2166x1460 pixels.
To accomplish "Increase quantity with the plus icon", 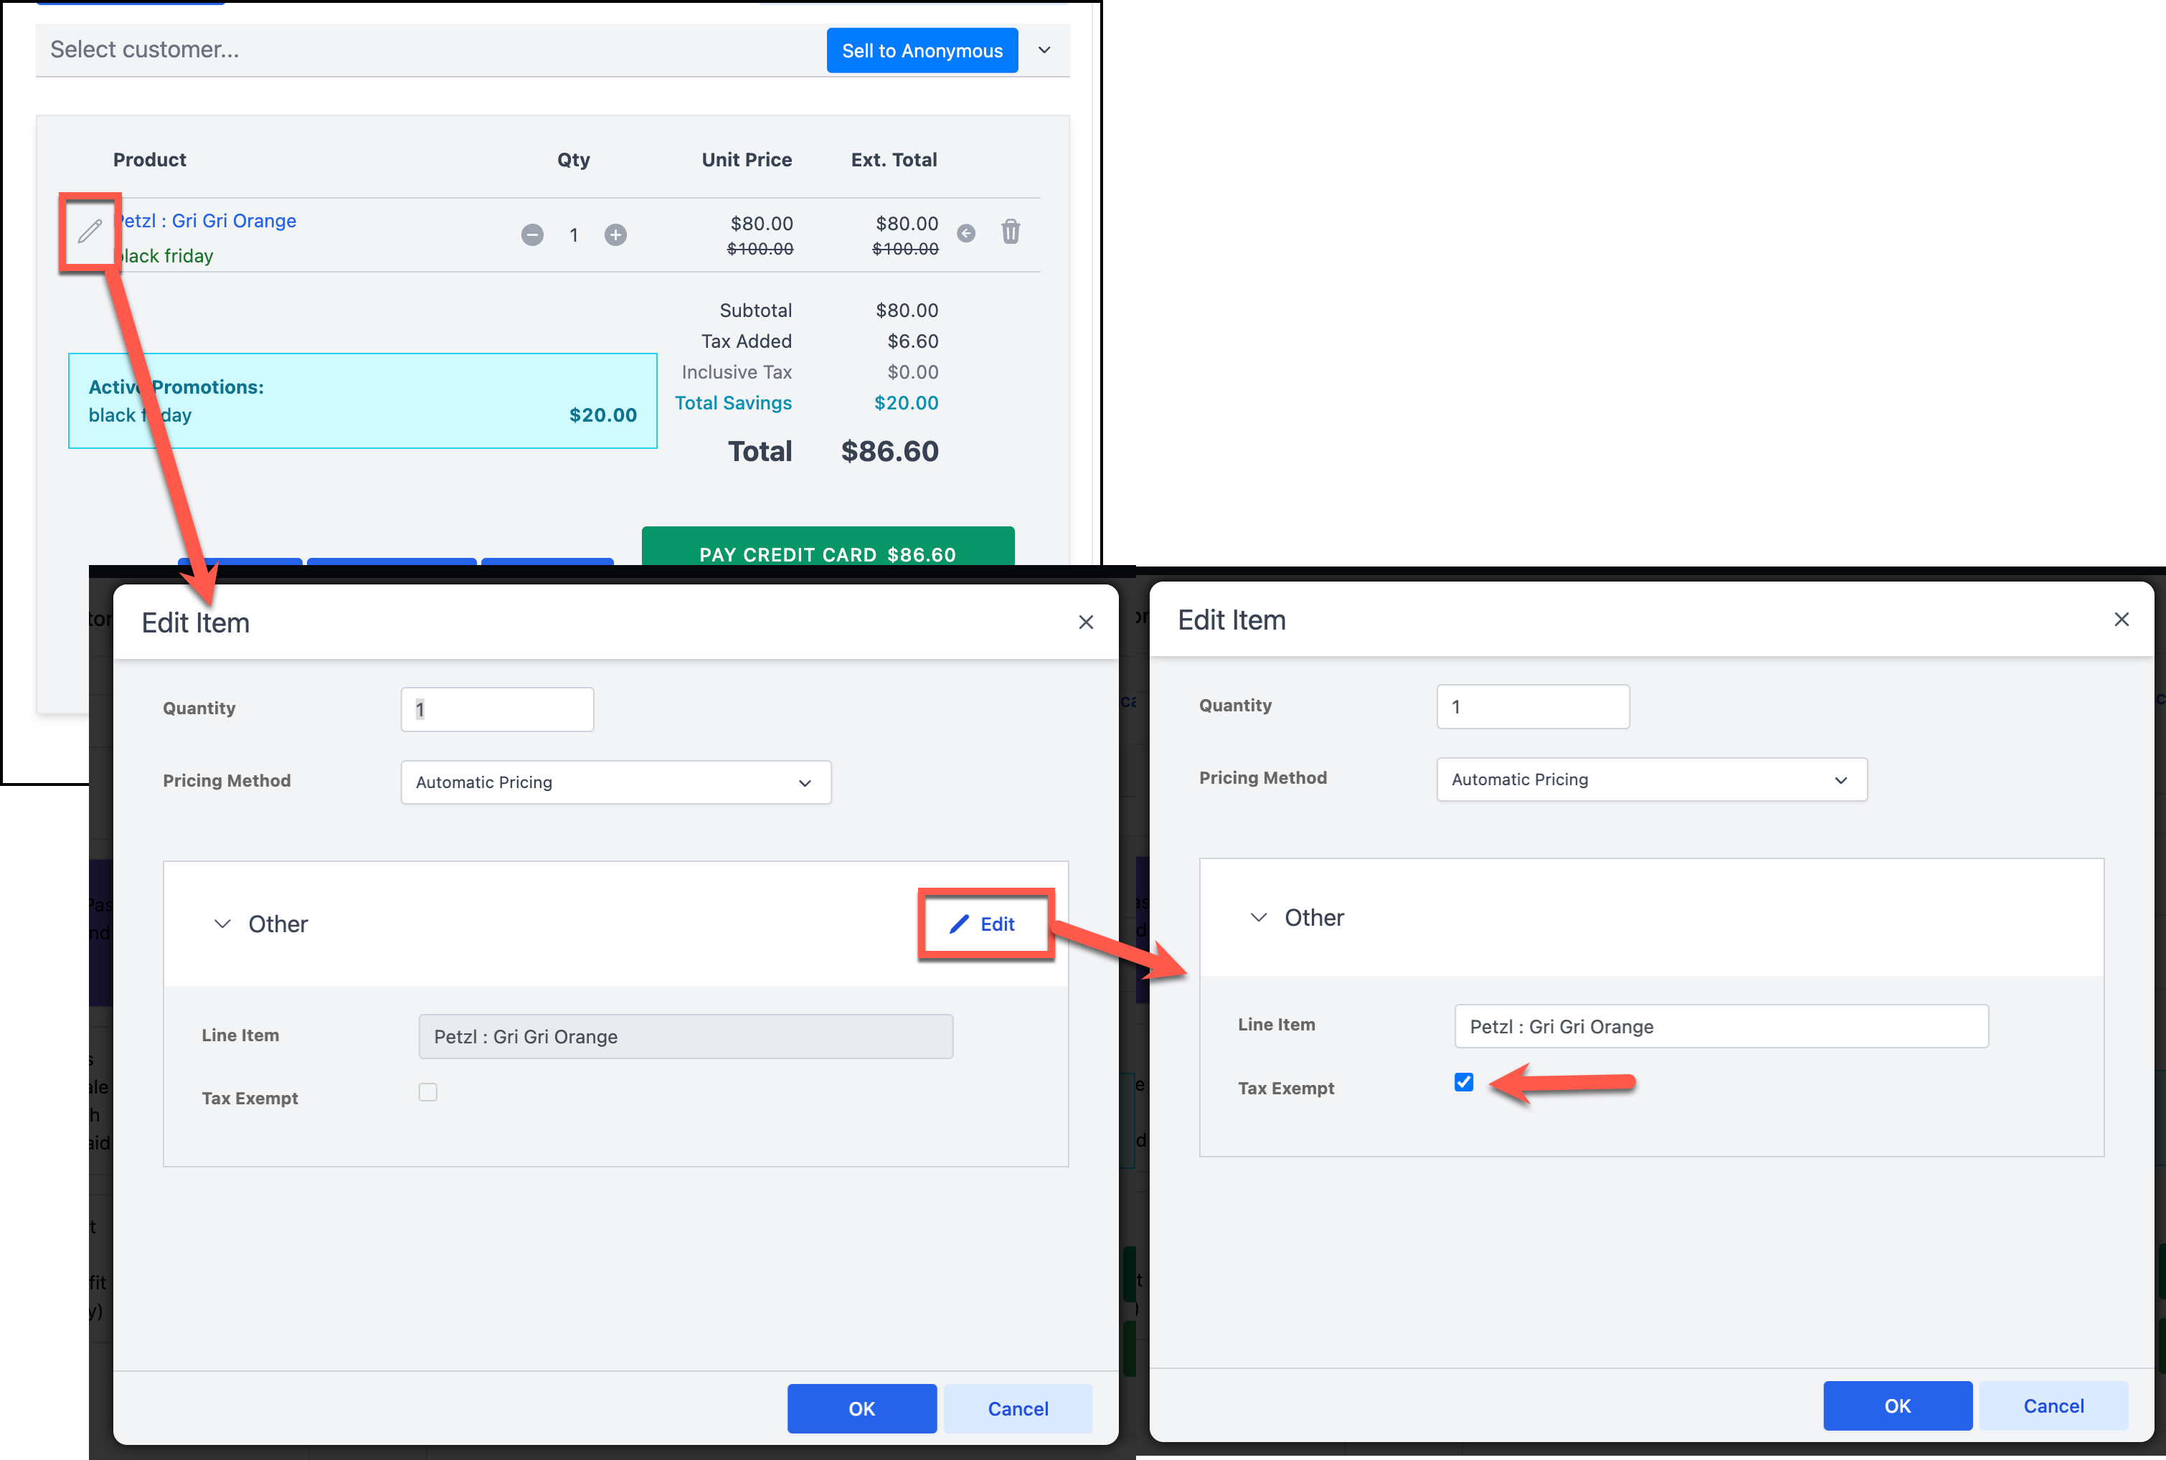I will (615, 234).
